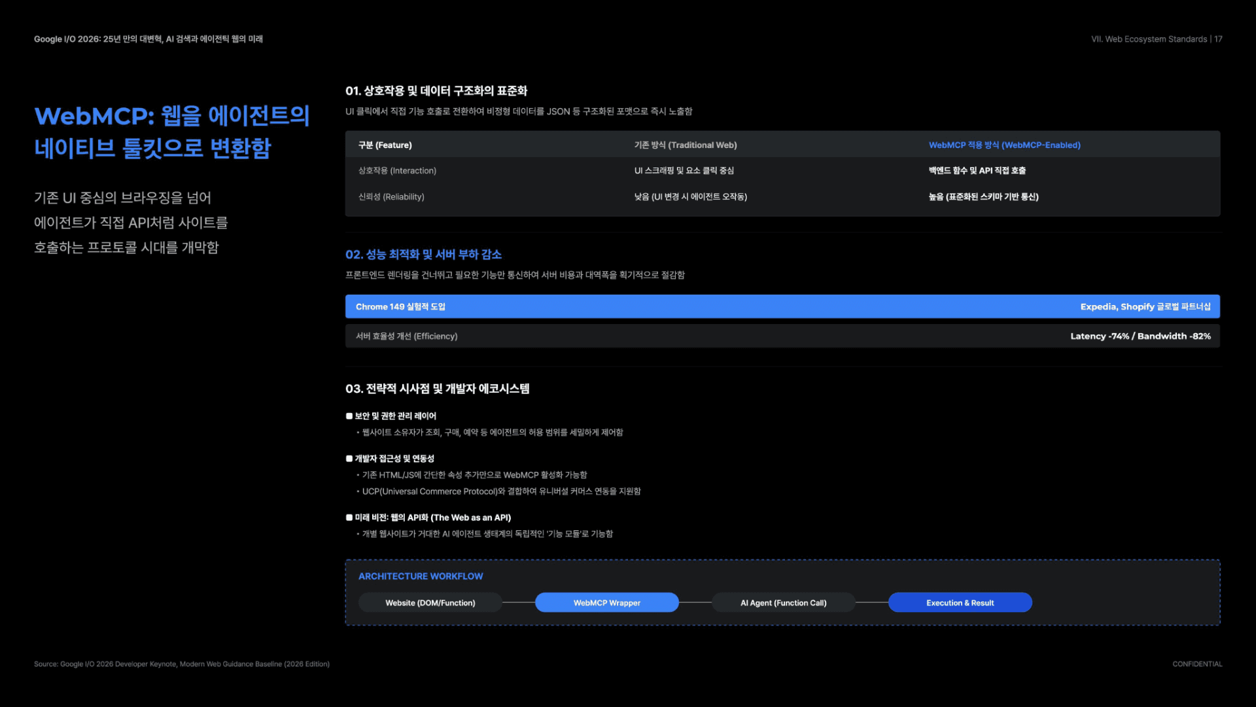This screenshot has width=1256, height=707.
Task: Click the 개발자 접근성 및 연동성 bullet heading
Action: (390, 458)
